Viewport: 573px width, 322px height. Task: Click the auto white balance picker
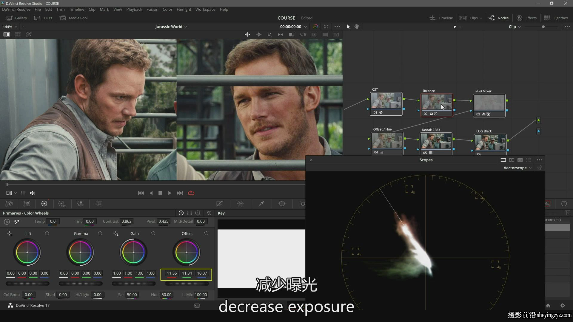tap(17, 222)
